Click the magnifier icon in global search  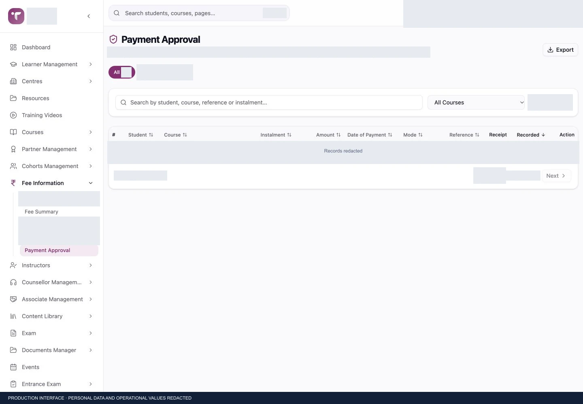(117, 13)
